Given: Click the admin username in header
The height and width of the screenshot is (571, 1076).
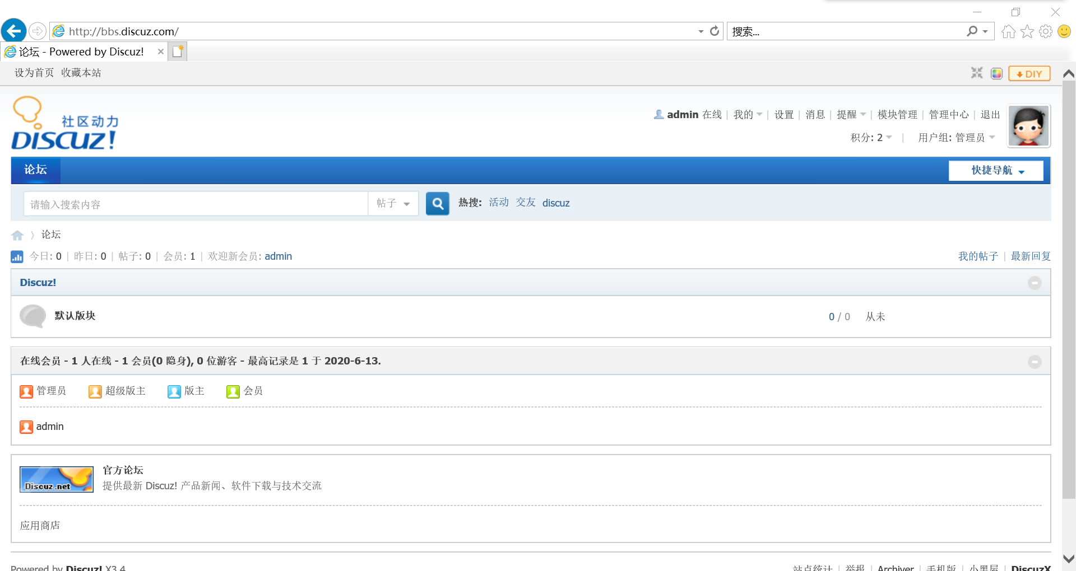Looking at the screenshot, I should pos(683,114).
